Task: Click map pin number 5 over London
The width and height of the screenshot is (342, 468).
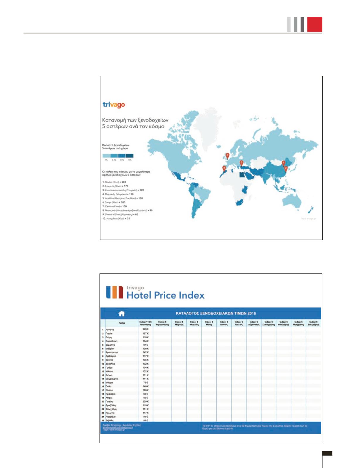Action: pos(227,156)
